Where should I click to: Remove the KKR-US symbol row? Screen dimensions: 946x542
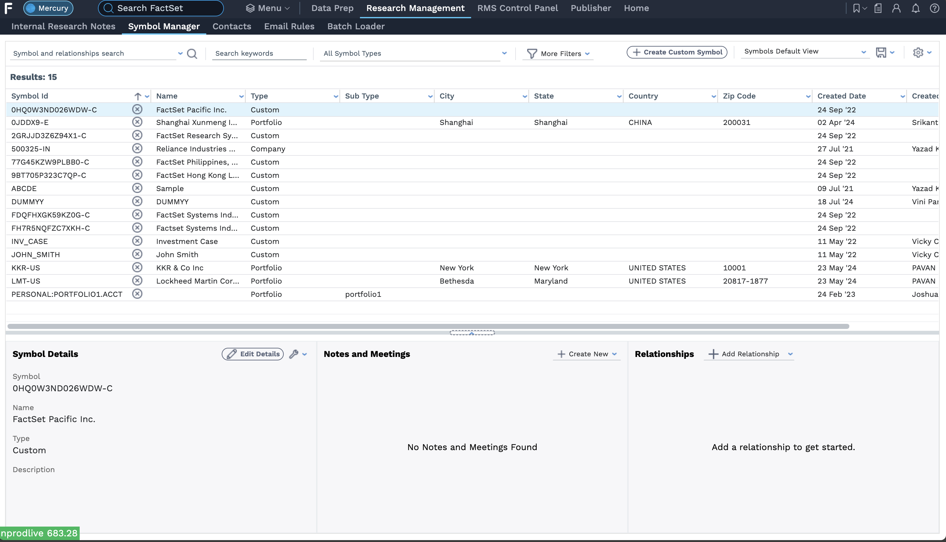137,267
